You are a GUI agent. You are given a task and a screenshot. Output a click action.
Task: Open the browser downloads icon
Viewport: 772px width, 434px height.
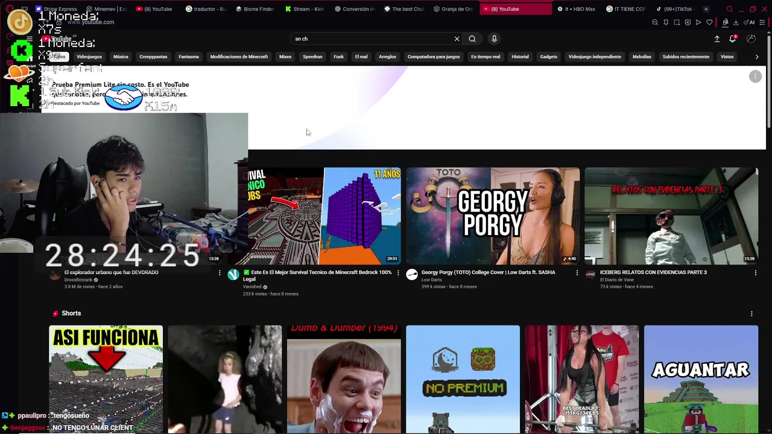pos(736,22)
